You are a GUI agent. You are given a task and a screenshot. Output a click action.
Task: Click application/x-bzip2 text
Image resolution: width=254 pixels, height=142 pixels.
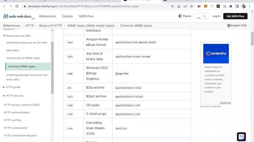pos(129,97)
